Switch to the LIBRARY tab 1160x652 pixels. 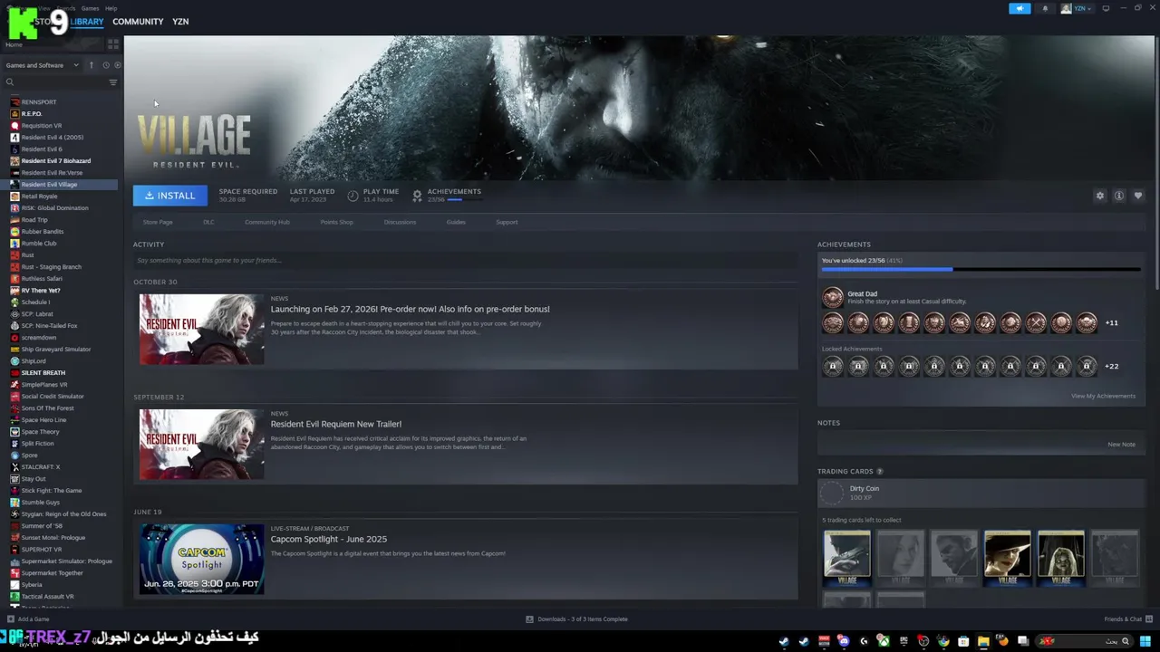(87, 22)
